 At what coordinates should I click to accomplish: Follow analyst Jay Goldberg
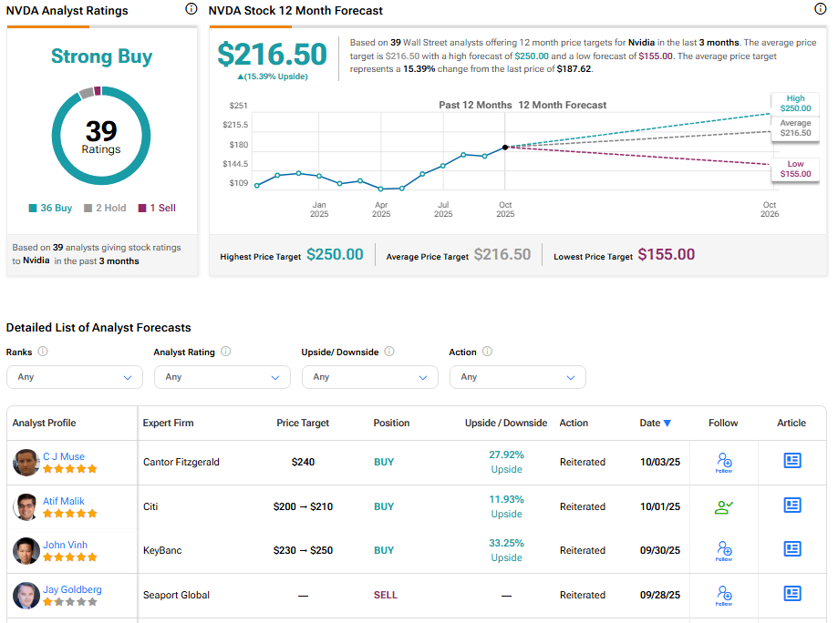click(723, 595)
